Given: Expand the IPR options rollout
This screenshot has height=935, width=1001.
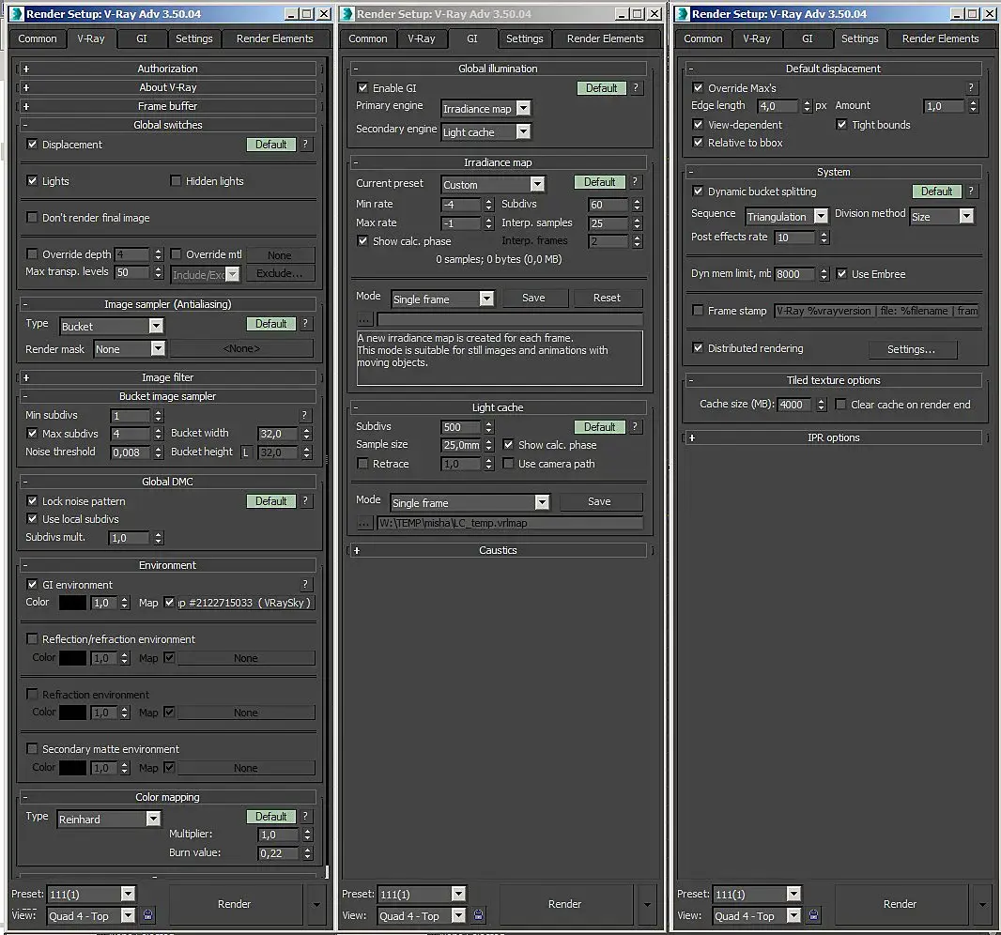Looking at the screenshot, I should [x=833, y=437].
